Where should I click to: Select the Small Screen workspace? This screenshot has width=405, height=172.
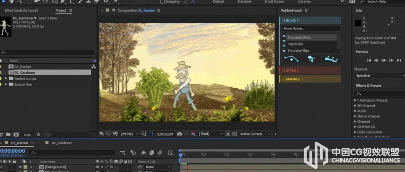tap(275, 2)
